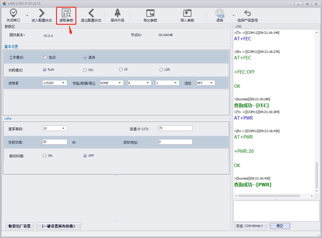Select LSR power mode radio
The image size is (322, 238).
pyautogui.click(x=161, y=70)
